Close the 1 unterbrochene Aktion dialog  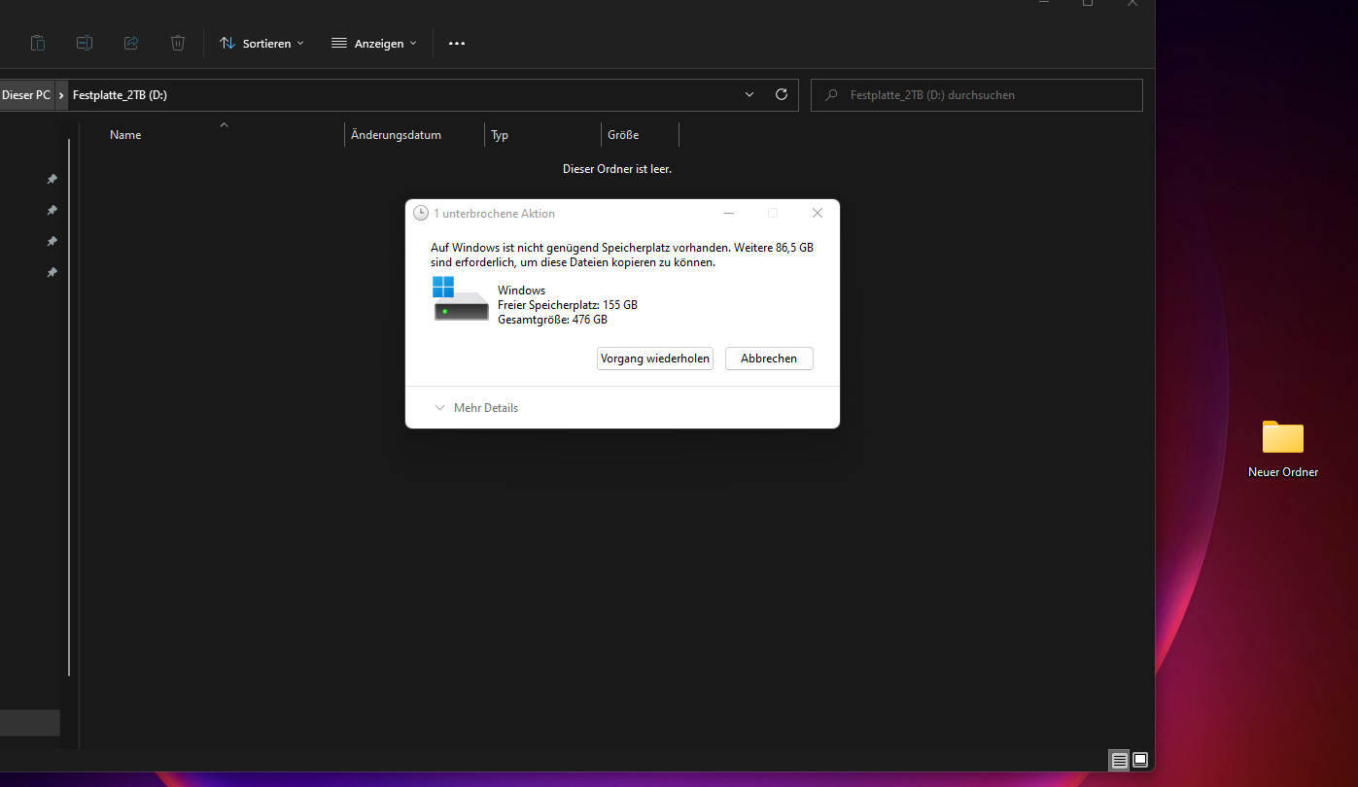[x=818, y=213]
